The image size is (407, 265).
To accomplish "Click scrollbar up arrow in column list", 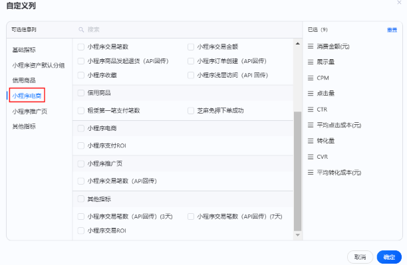I will coord(298,44).
